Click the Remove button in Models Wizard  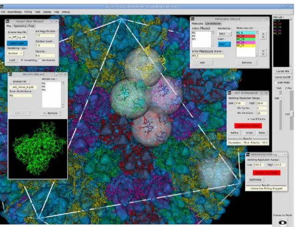(x=51, y=113)
